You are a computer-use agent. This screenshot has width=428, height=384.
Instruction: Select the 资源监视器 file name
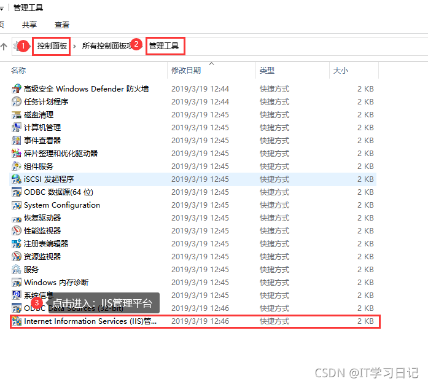click(42, 256)
